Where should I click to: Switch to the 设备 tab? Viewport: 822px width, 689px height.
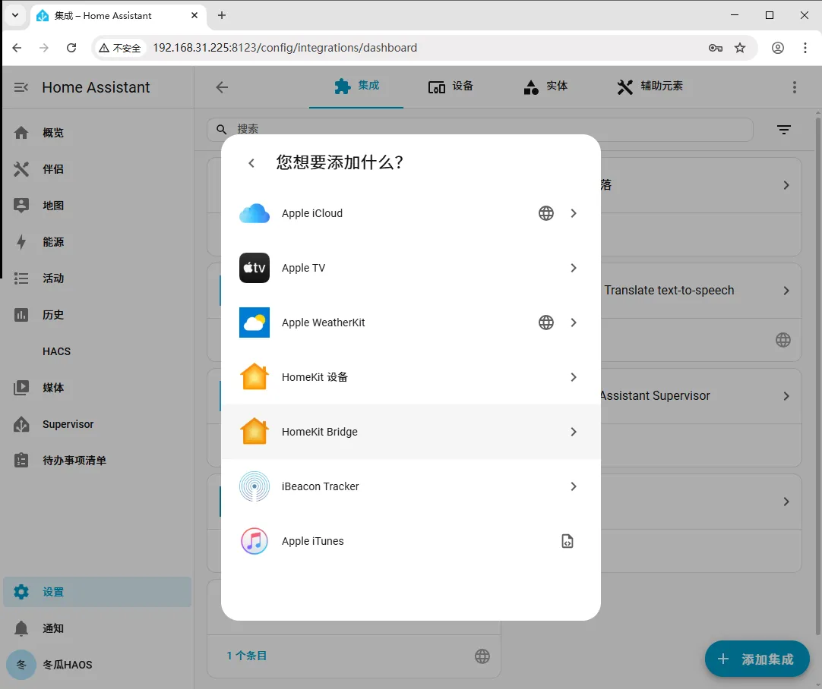pos(451,87)
